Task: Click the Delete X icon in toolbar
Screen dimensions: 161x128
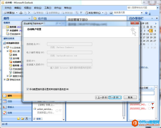Action: pos(29,13)
